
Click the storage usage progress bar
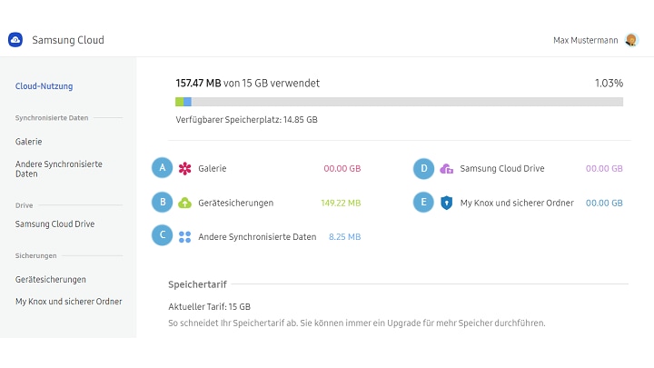[x=399, y=102]
